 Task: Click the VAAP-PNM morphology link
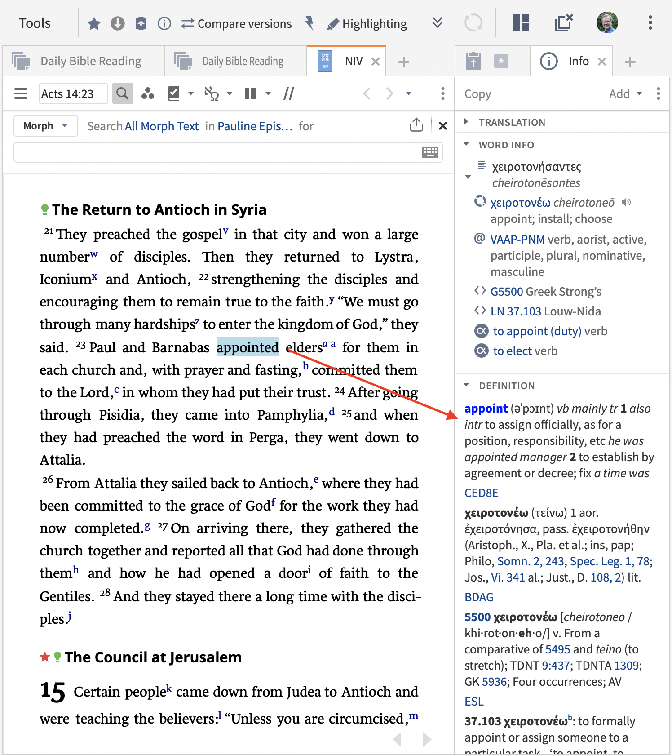(517, 239)
